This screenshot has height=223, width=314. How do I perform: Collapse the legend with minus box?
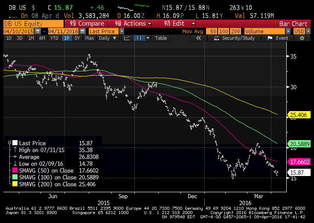pyautogui.click(x=9, y=143)
